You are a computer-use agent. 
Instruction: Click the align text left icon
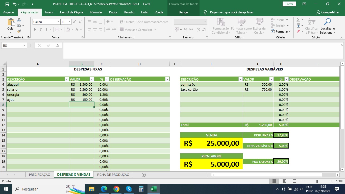[x=89, y=30]
